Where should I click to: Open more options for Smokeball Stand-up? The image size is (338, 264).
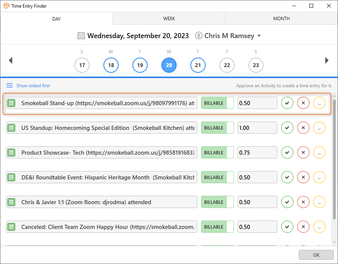tap(319, 103)
